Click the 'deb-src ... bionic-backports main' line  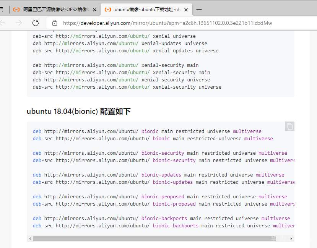tap(163, 226)
